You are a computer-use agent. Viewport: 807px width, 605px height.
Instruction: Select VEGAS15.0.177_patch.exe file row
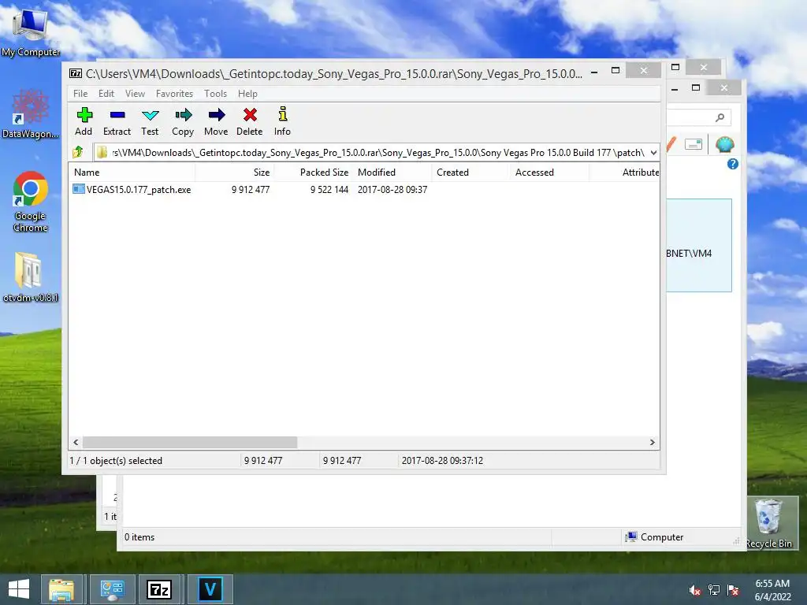pyautogui.click(x=363, y=190)
